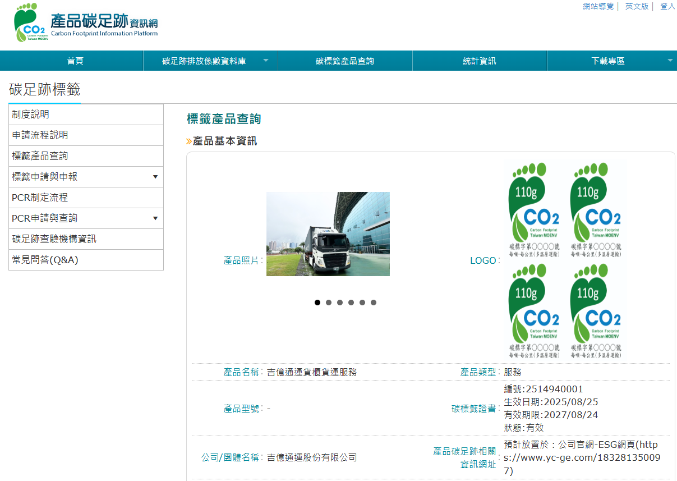Select the first carousel dot
Image resolution: width=677 pixels, height=481 pixels.
tap(317, 303)
